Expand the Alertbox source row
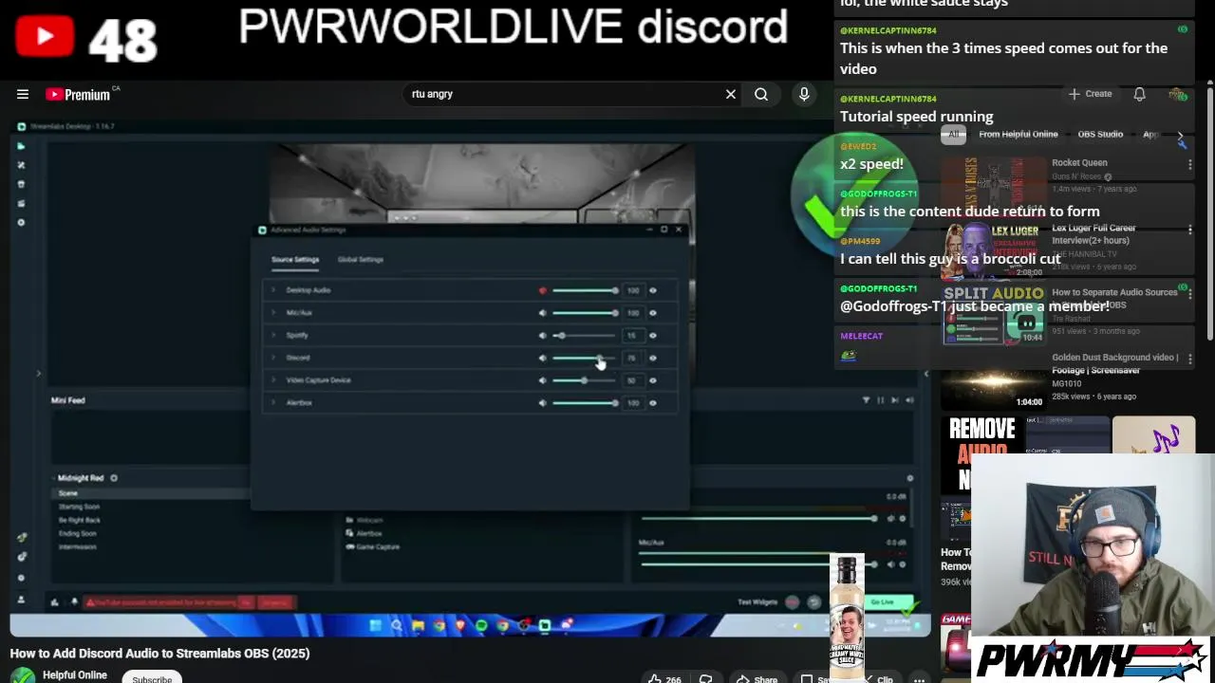This screenshot has height=683, width=1215. [x=273, y=402]
